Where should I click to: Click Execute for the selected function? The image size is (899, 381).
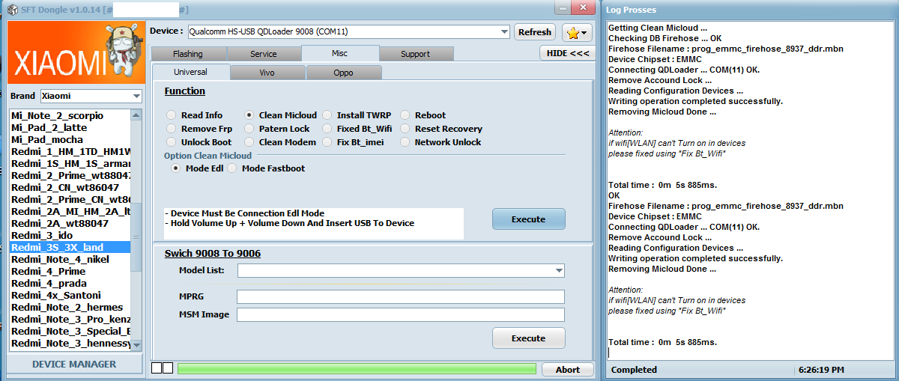(x=528, y=219)
